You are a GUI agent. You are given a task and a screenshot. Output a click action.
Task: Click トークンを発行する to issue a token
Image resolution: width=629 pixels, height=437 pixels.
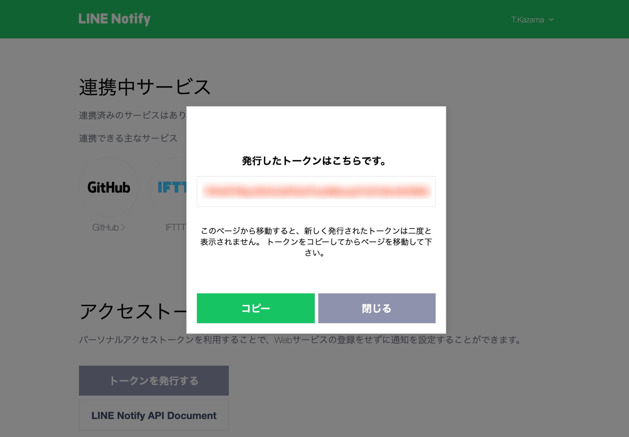click(154, 380)
